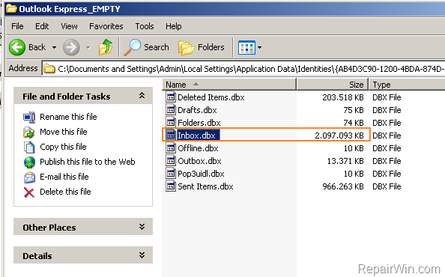The image size is (445, 277).
Task: Select Pop3uidl.dbx file name
Action: (201, 174)
